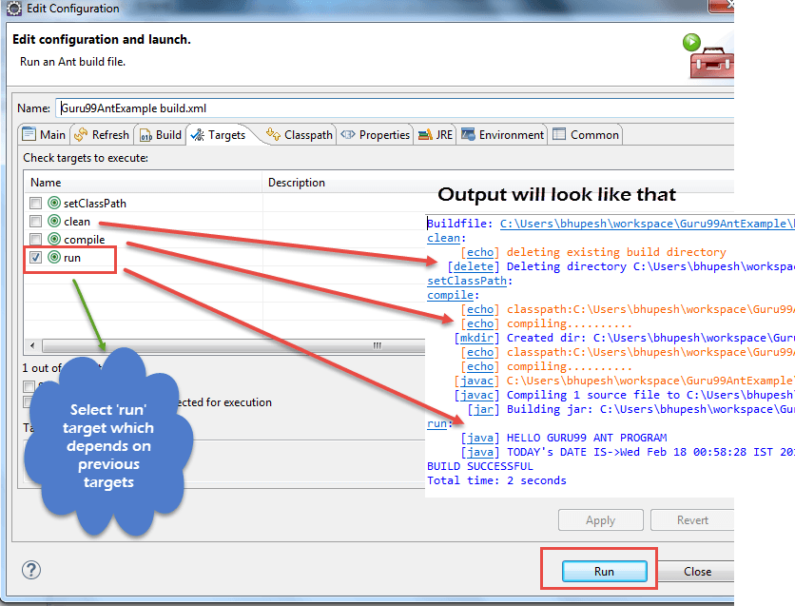The height and width of the screenshot is (606, 795).
Task: Click the red toolbox icon in header
Action: [x=710, y=63]
